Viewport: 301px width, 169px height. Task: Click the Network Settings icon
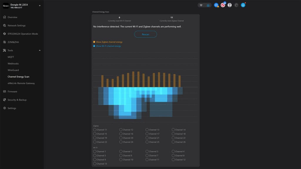pos(4,26)
